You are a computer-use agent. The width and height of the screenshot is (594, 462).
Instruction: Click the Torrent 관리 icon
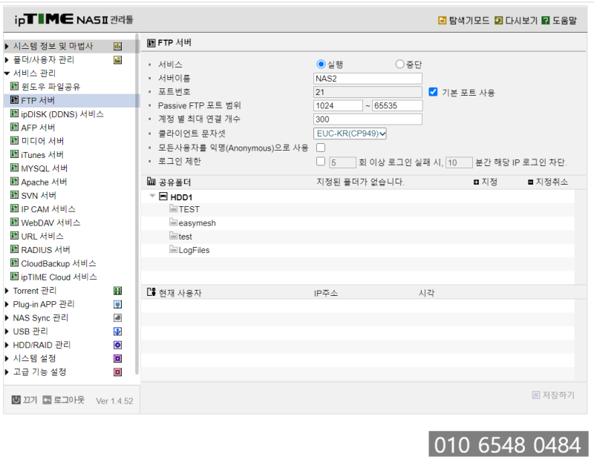[x=117, y=291]
